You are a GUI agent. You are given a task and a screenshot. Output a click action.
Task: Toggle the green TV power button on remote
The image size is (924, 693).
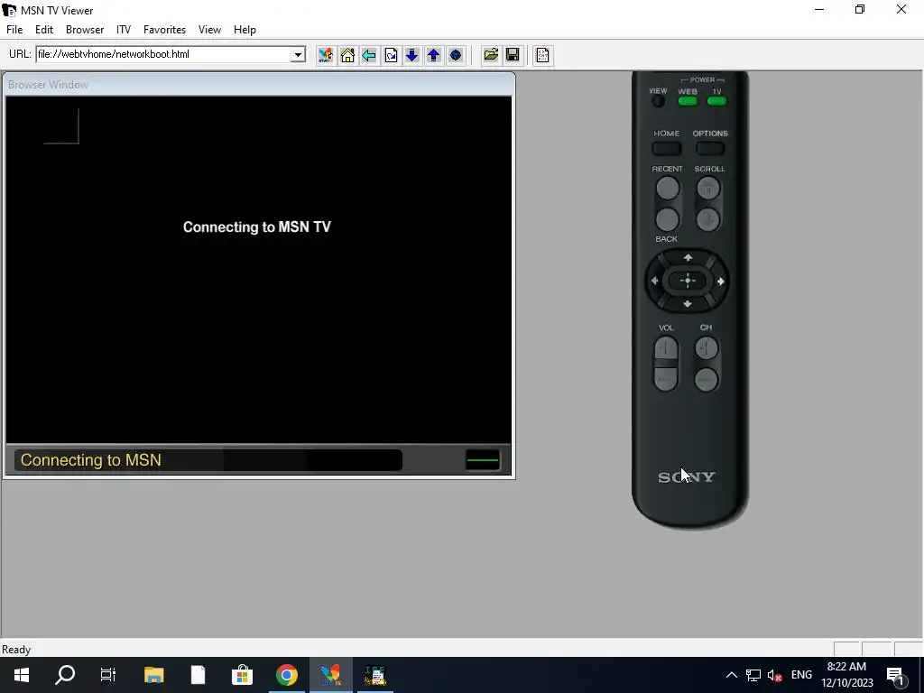coord(716,101)
